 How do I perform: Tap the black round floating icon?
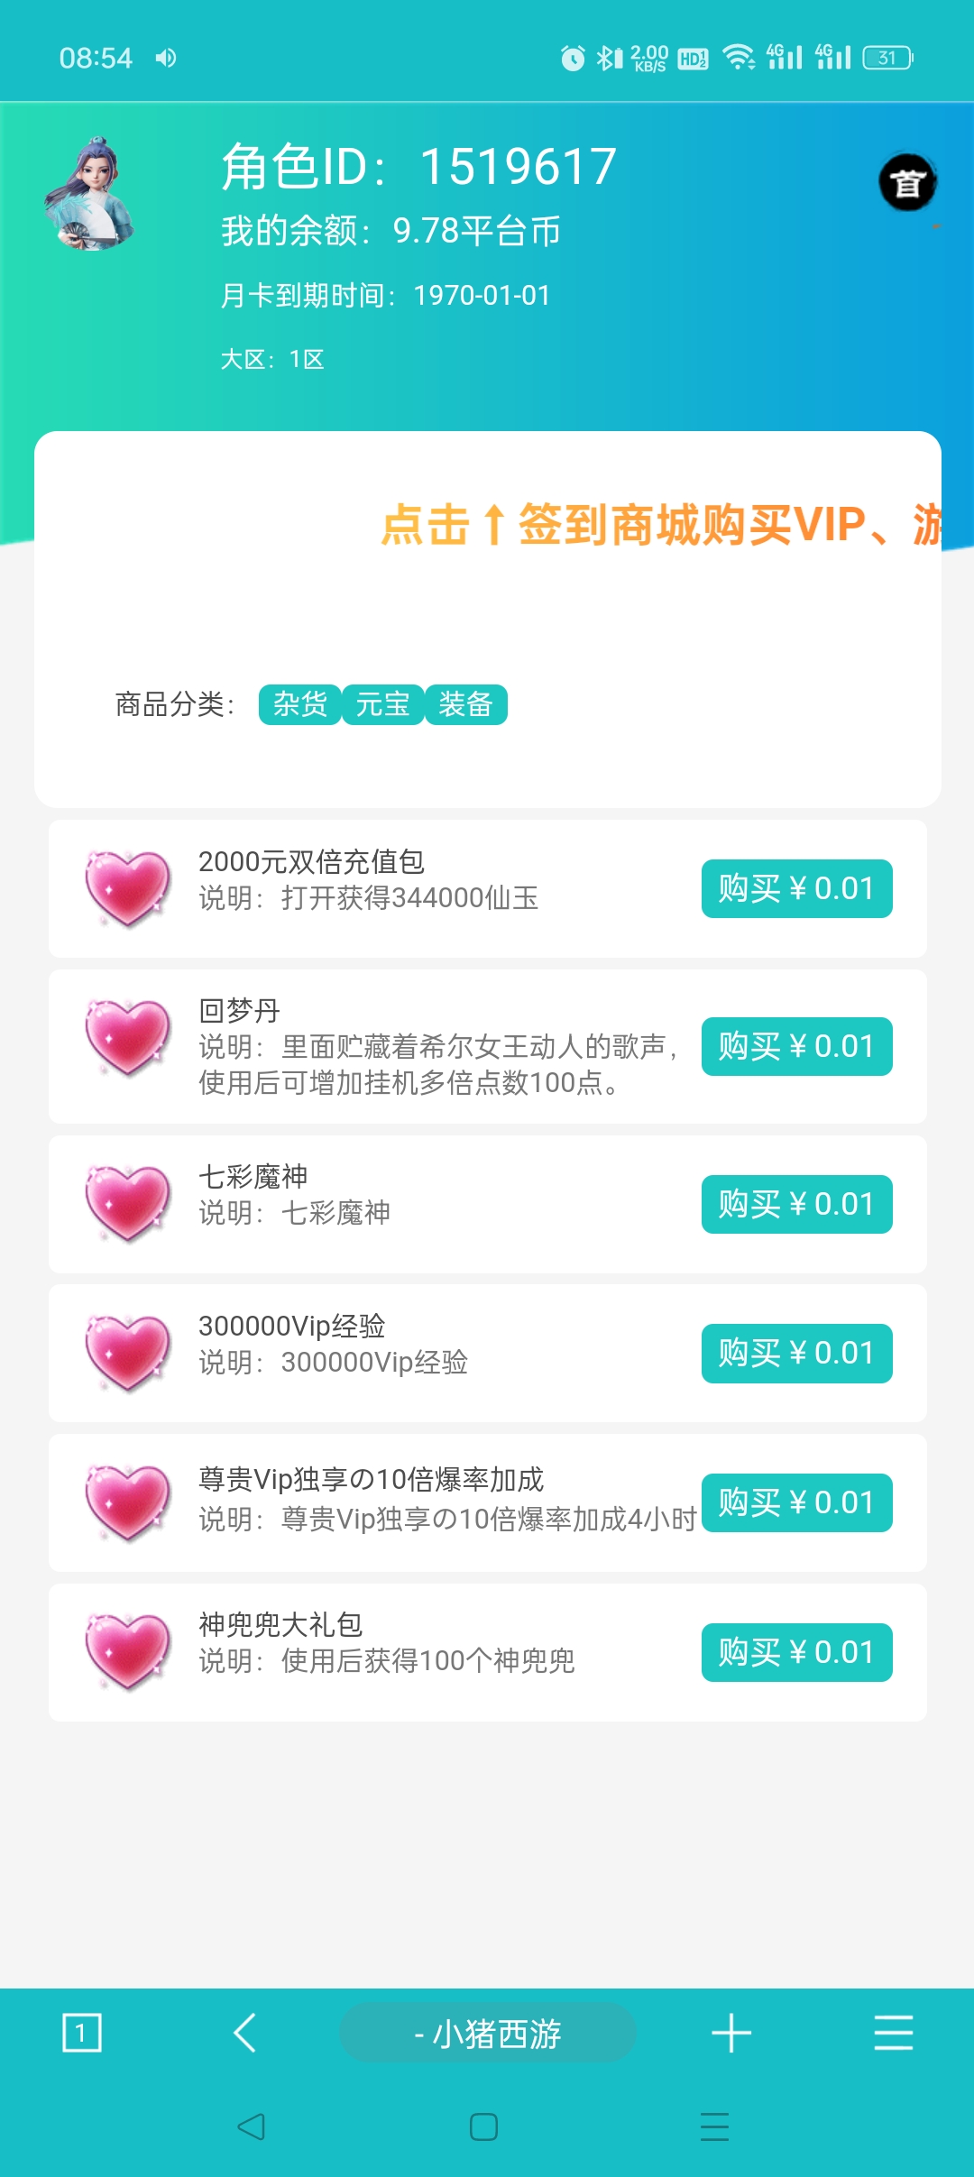coord(907,183)
